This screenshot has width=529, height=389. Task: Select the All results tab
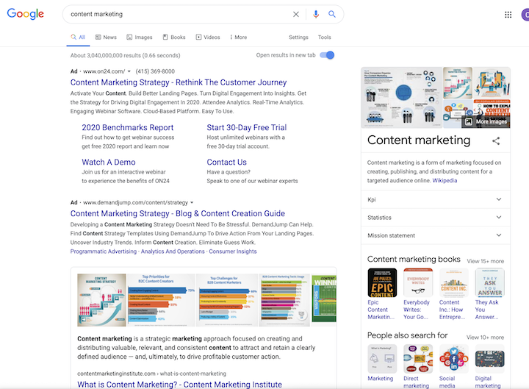tap(79, 38)
